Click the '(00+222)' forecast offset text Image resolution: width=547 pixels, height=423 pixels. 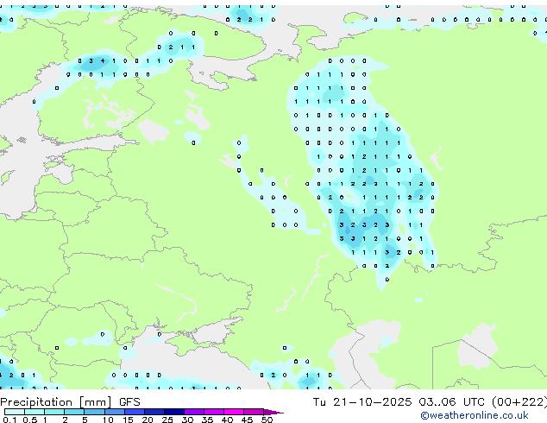(x=519, y=402)
